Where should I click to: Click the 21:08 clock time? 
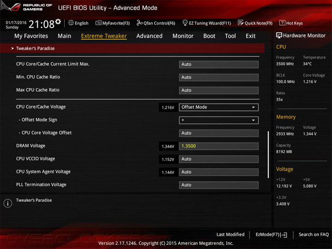tap(41, 24)
